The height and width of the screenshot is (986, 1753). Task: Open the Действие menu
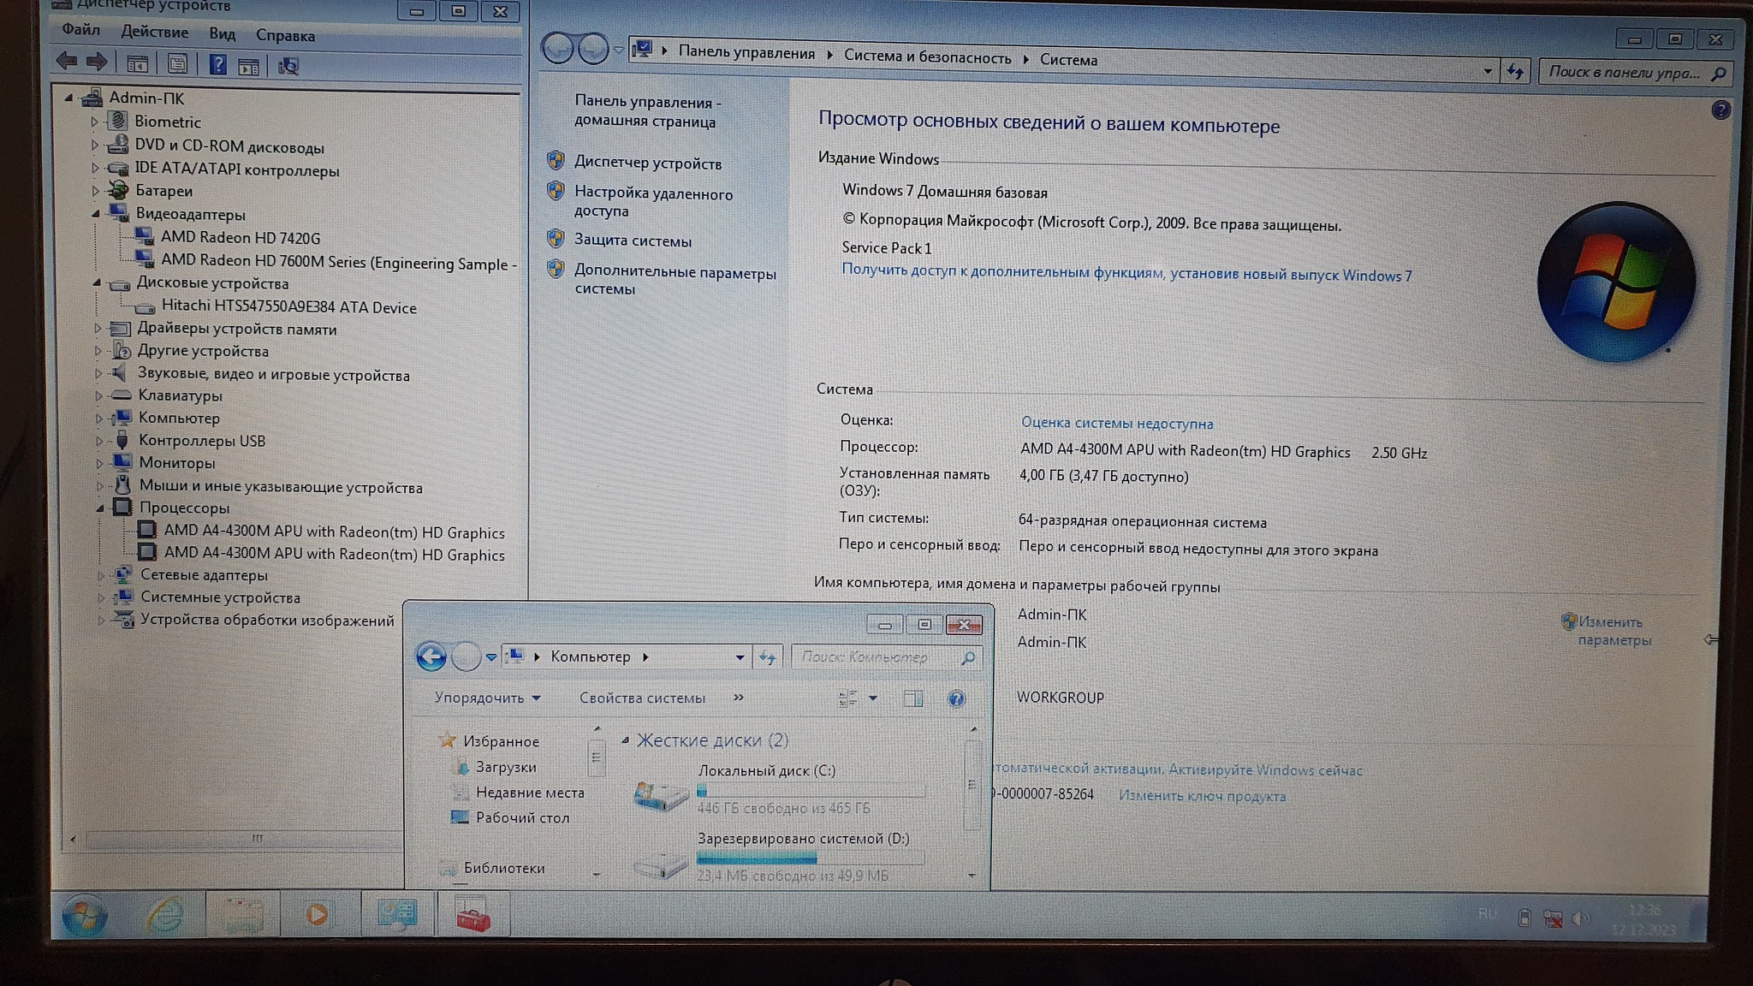click(x=154, y=33)
